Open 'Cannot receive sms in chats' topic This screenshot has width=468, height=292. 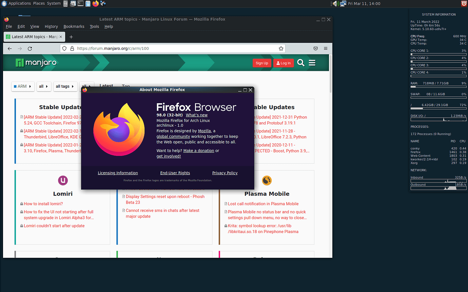click(162, 213)
